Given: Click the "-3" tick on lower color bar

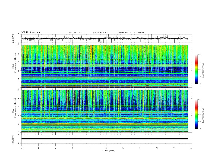Looking at the screenshot, I should pyautogui.click(x=200, y=100).
